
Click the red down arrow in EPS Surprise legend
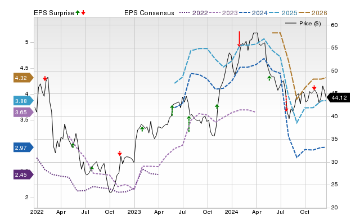click(83, 12)
